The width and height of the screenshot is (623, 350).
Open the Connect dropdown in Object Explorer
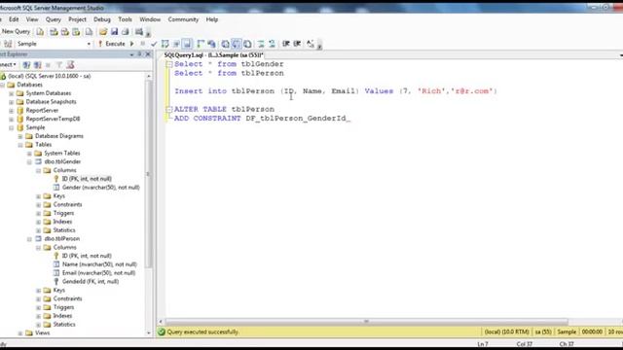click(x=8, y=65)
